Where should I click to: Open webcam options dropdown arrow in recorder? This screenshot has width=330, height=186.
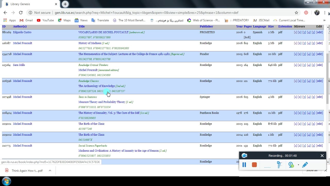[x=298, y=165]
